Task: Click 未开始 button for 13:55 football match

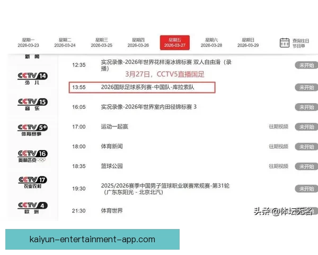Action: coord(306,88)
